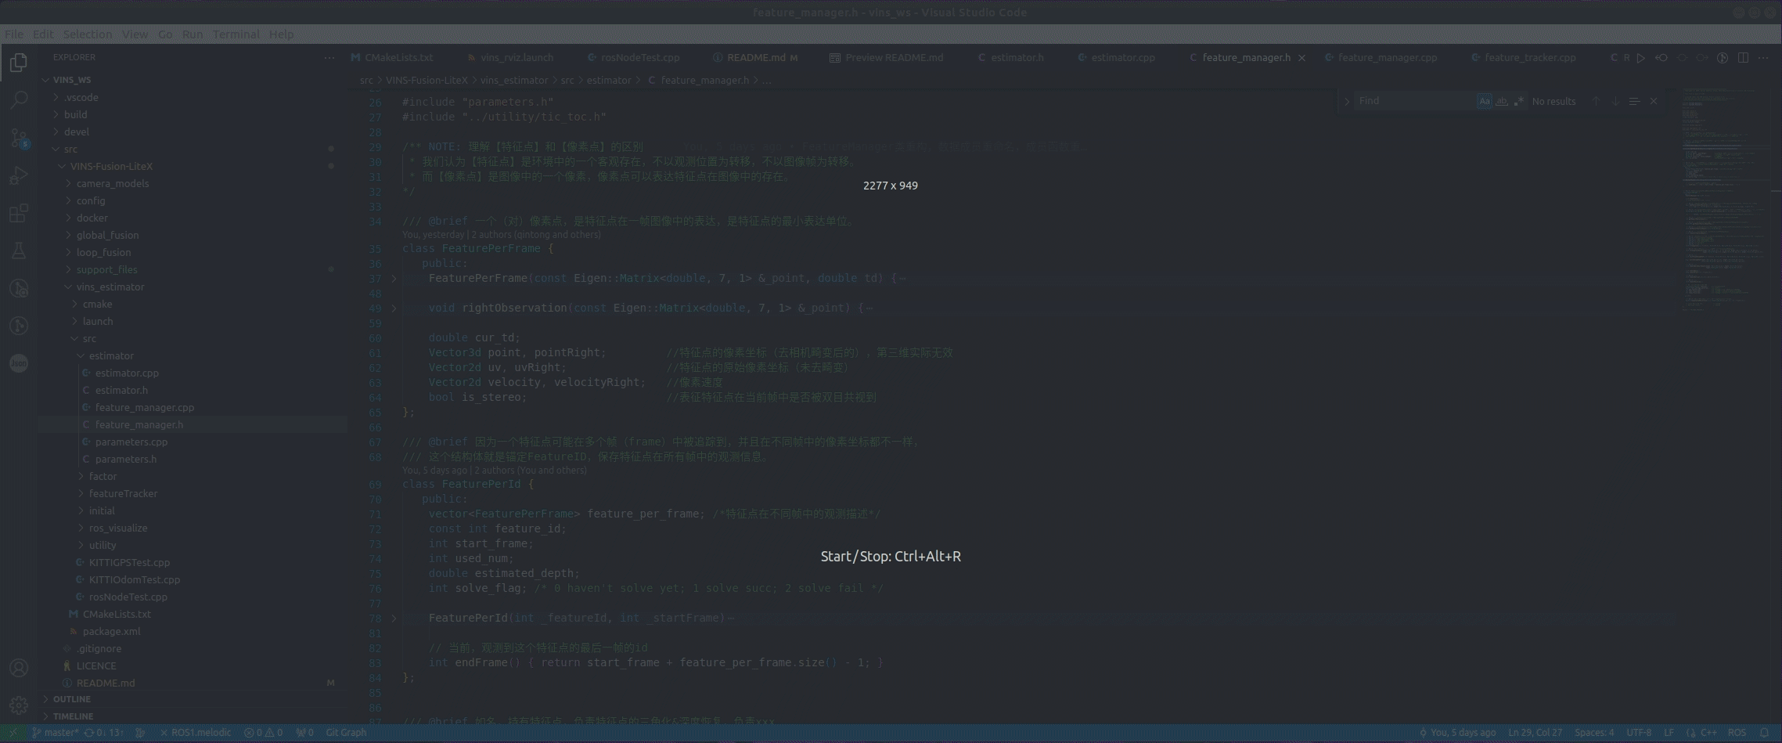1782x743 pixels.
Task: Open the Selection menu
Action: point(88,34)
